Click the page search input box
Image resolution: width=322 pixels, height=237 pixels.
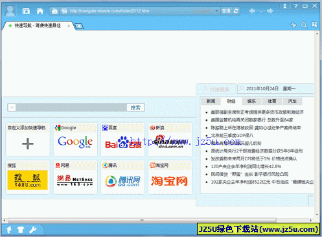tap(71, 107)
